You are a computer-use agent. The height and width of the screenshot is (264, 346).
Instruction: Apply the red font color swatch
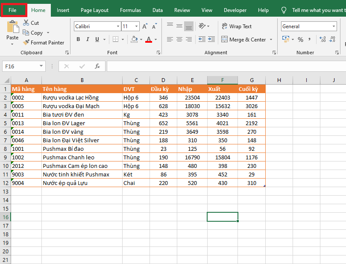148,39
